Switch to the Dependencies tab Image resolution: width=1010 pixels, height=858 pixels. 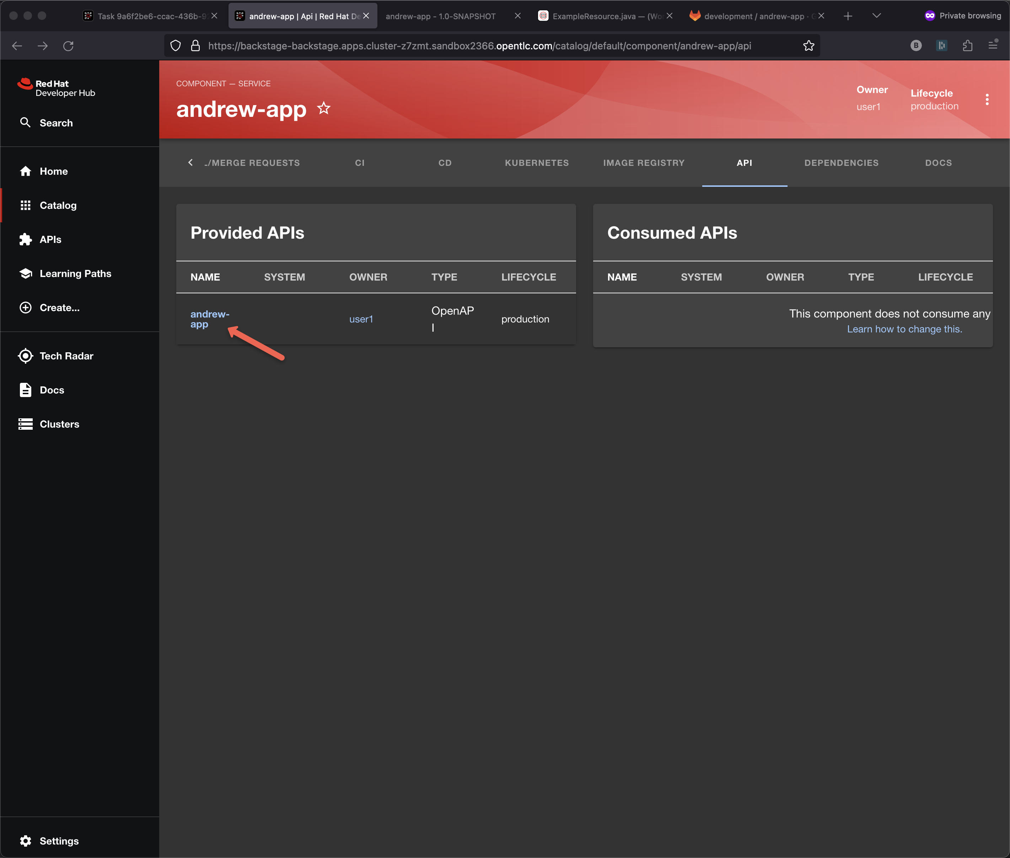[x=841, y=163]
